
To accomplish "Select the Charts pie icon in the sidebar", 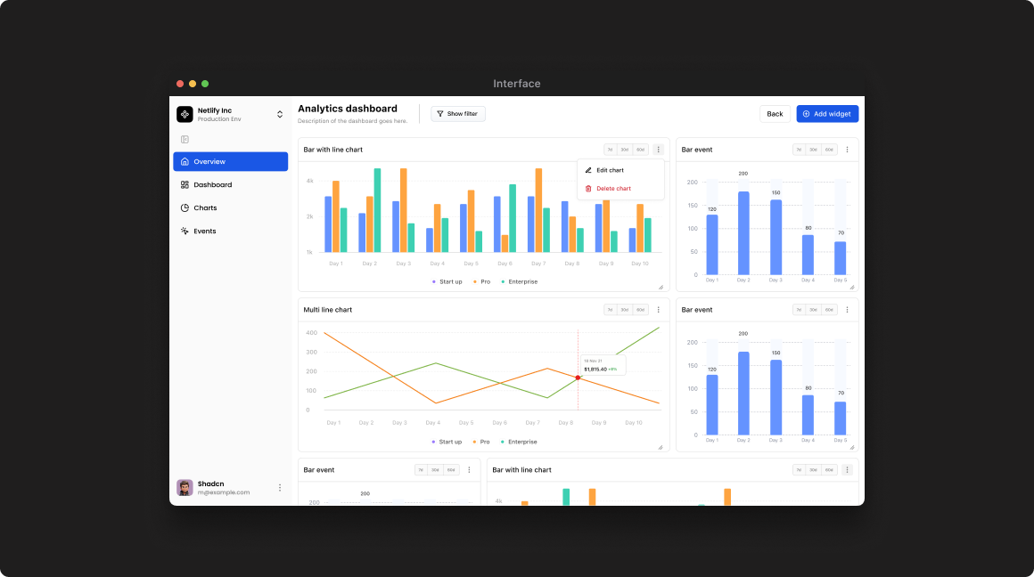I will (185, 207).
